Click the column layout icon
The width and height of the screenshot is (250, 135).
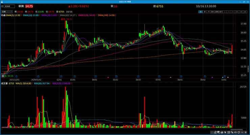click(229, 132)
